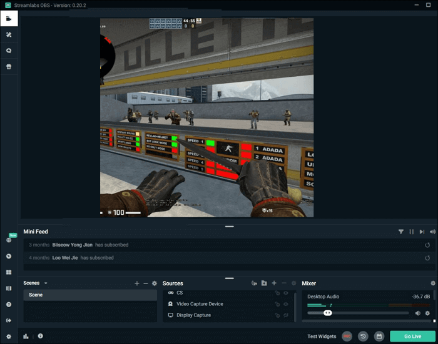Start recording with the REC button
Screen dimensions: 438x344
(347, 337)
